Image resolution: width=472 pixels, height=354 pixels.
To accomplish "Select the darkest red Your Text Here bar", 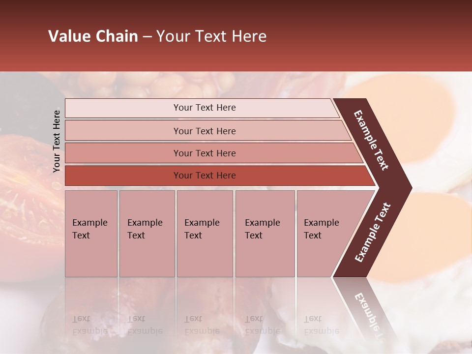I will tap(220, 176).
